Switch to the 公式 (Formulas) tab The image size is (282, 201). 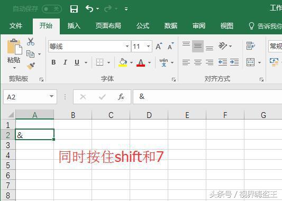point(143,26)
